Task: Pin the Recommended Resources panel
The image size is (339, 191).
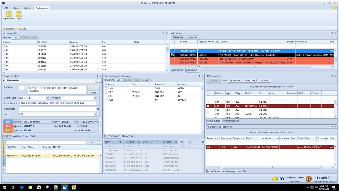Action: click(x=199, y=76)
